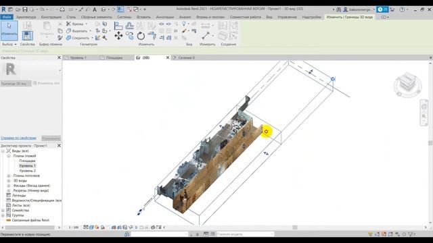Expand the Семейства tree node
The height and width of the screenshot is (243, 433).
coord(3,211)
